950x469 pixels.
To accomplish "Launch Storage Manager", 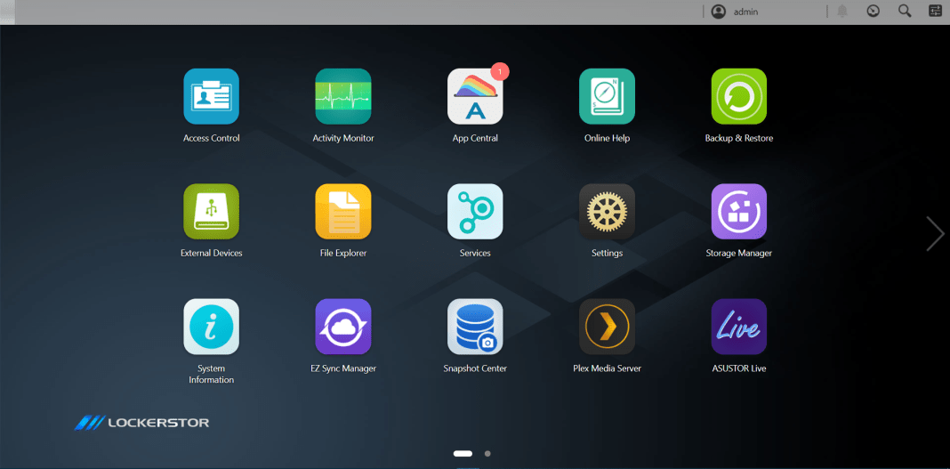I will [x=739, y=212].
